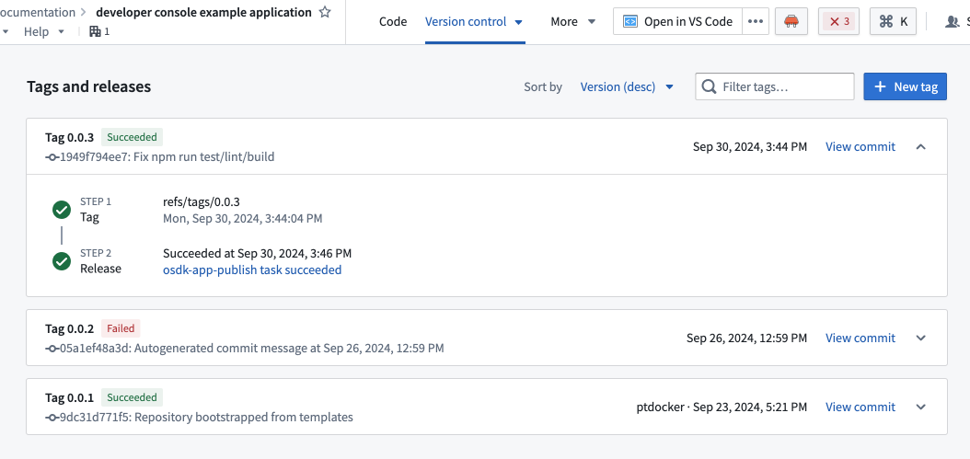Open osdk-app-publish task succeeded link
The width and height of the screenshot is (970, 459).
(x=252, y=270)
